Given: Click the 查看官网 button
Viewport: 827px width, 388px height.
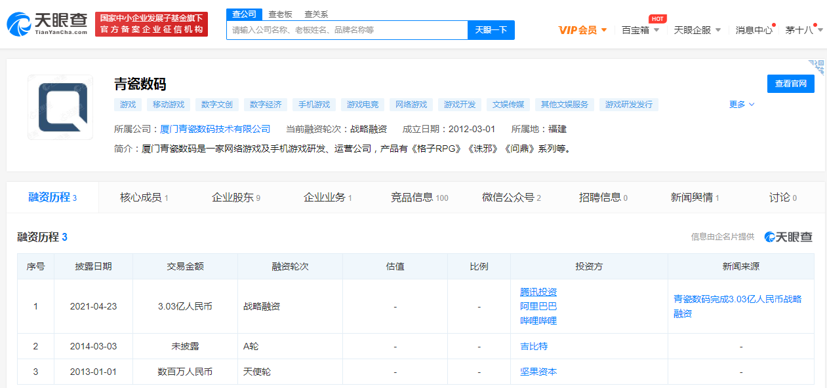Looking at the screenshot, I should tap(790, 84).
